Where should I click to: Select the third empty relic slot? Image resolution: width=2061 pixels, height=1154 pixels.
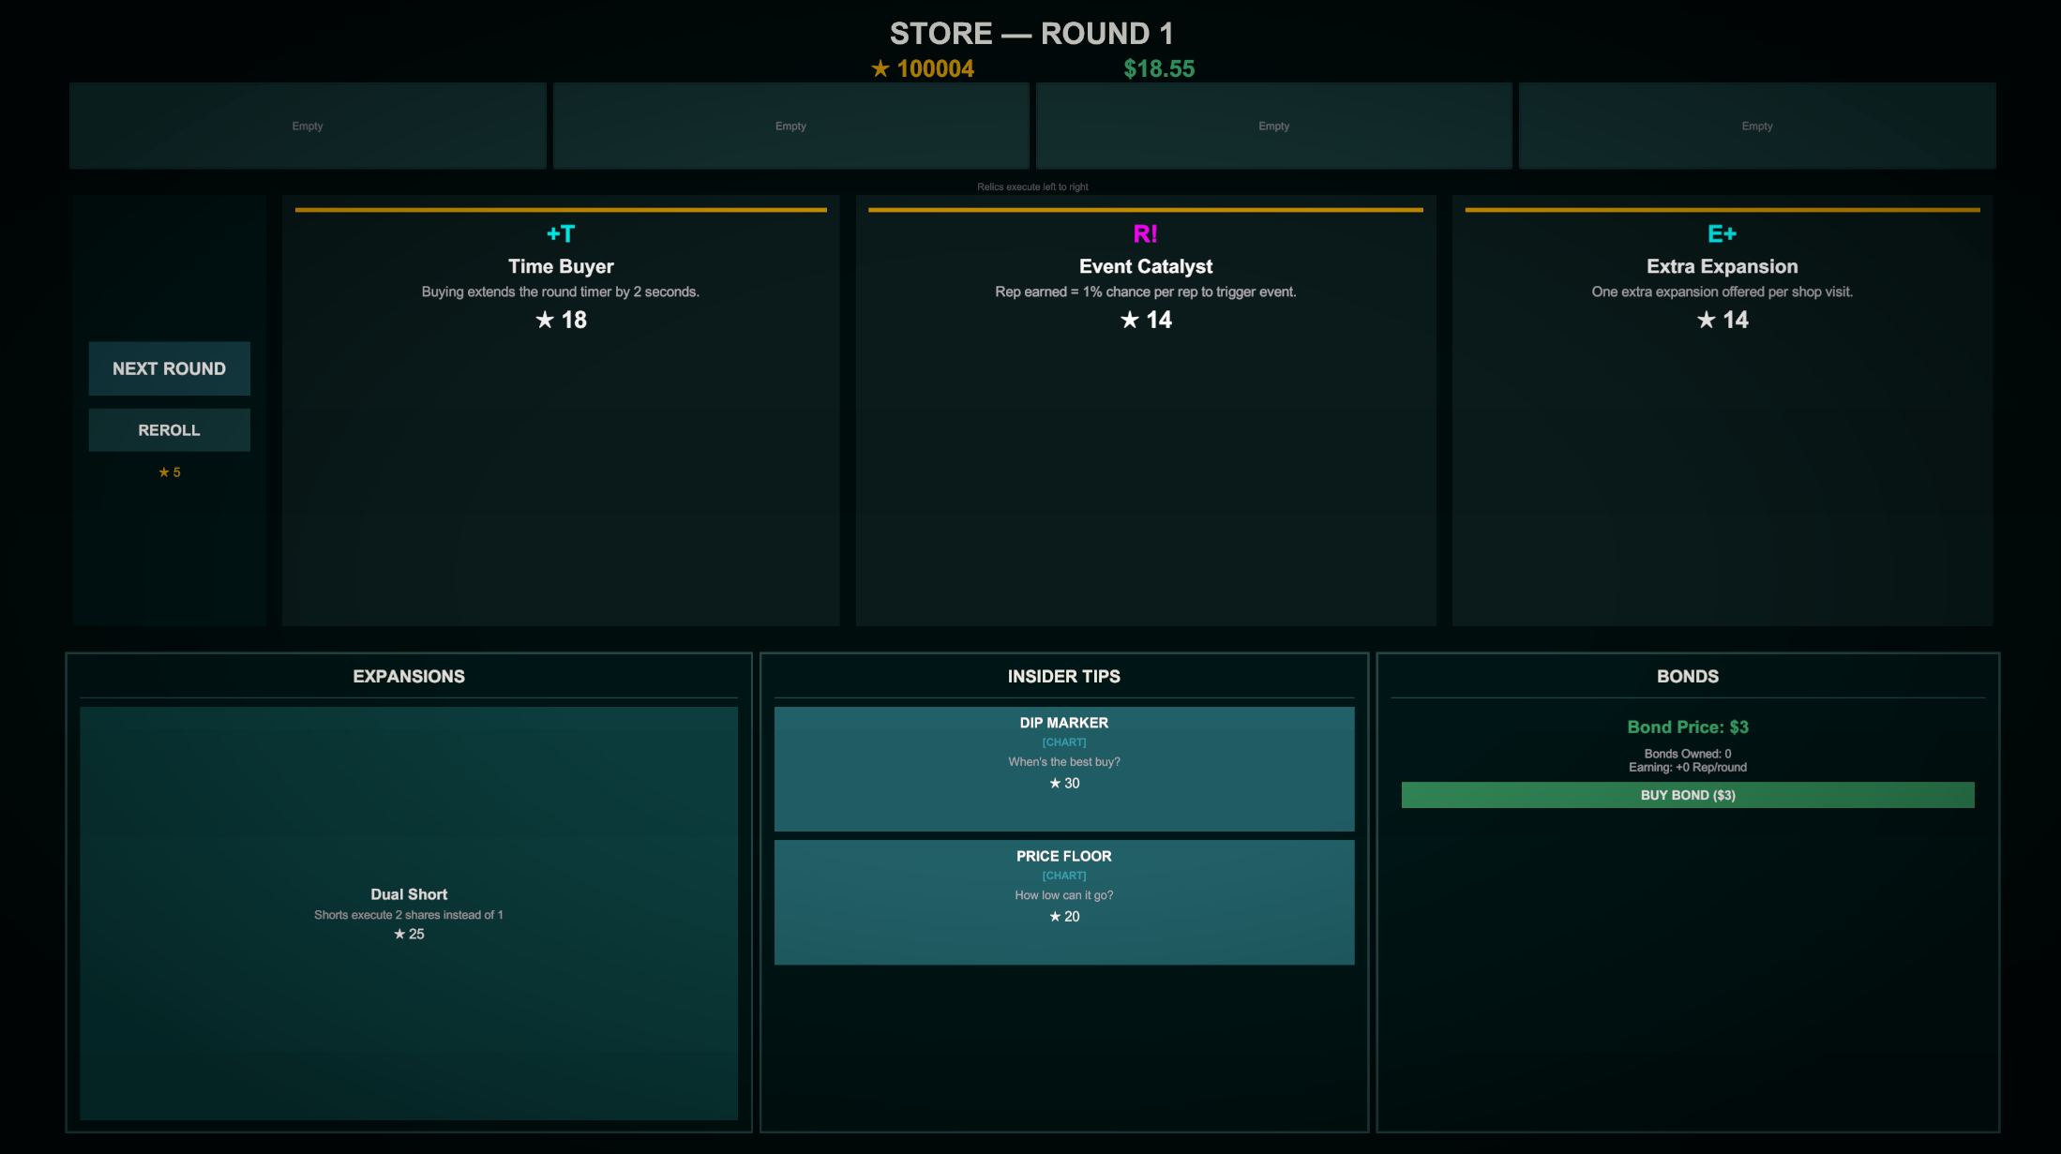(1273, 126)
